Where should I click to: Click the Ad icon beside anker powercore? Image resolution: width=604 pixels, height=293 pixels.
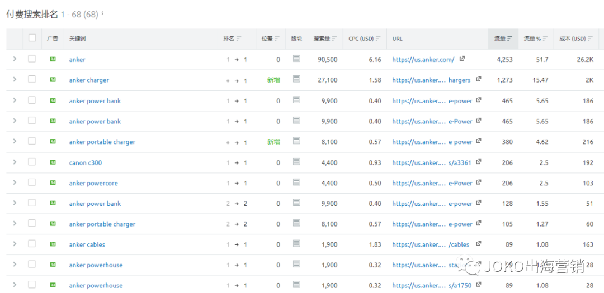(53, 182)
